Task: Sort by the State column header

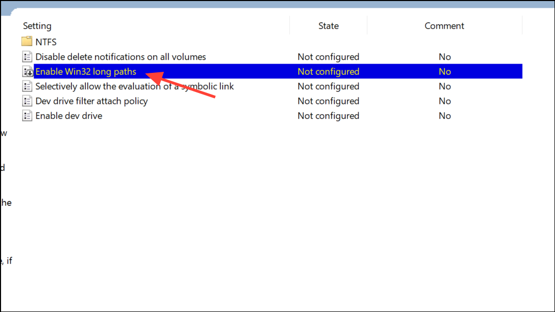Action: [x=328, y=26]
